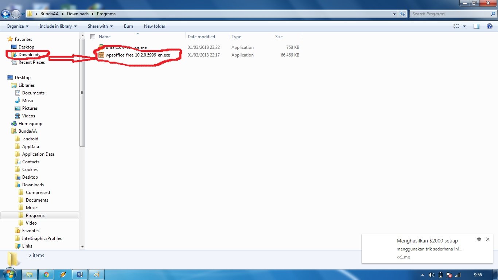Select wpsoffice_free_10.2.0.5996_en.exe file

137,55
